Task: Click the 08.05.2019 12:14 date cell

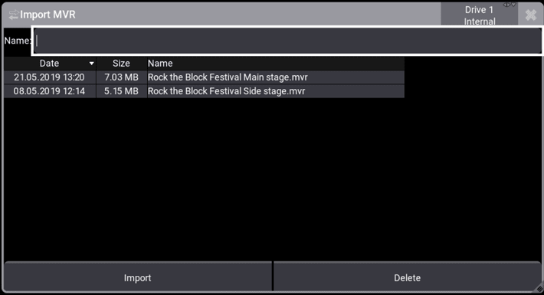Action: (50, 91)
